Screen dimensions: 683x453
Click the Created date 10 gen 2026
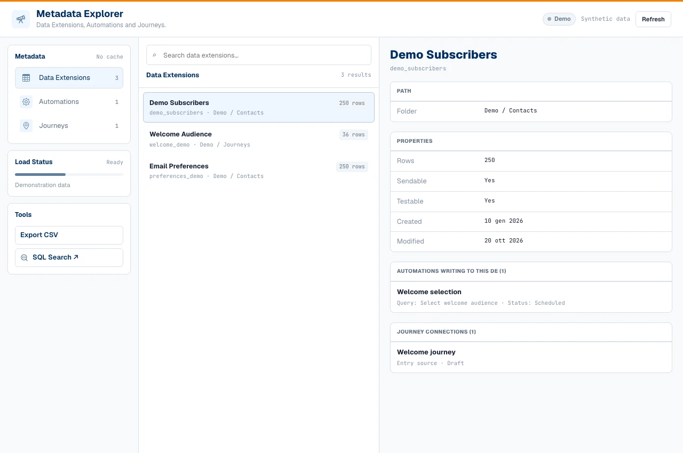[504, 221]
